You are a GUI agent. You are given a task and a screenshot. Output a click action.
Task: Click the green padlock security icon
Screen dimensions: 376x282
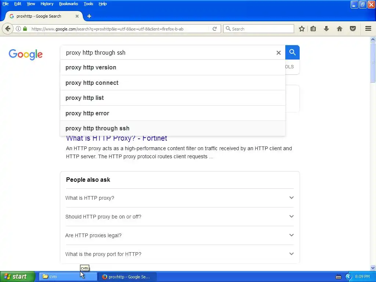(x=25, y=29)
